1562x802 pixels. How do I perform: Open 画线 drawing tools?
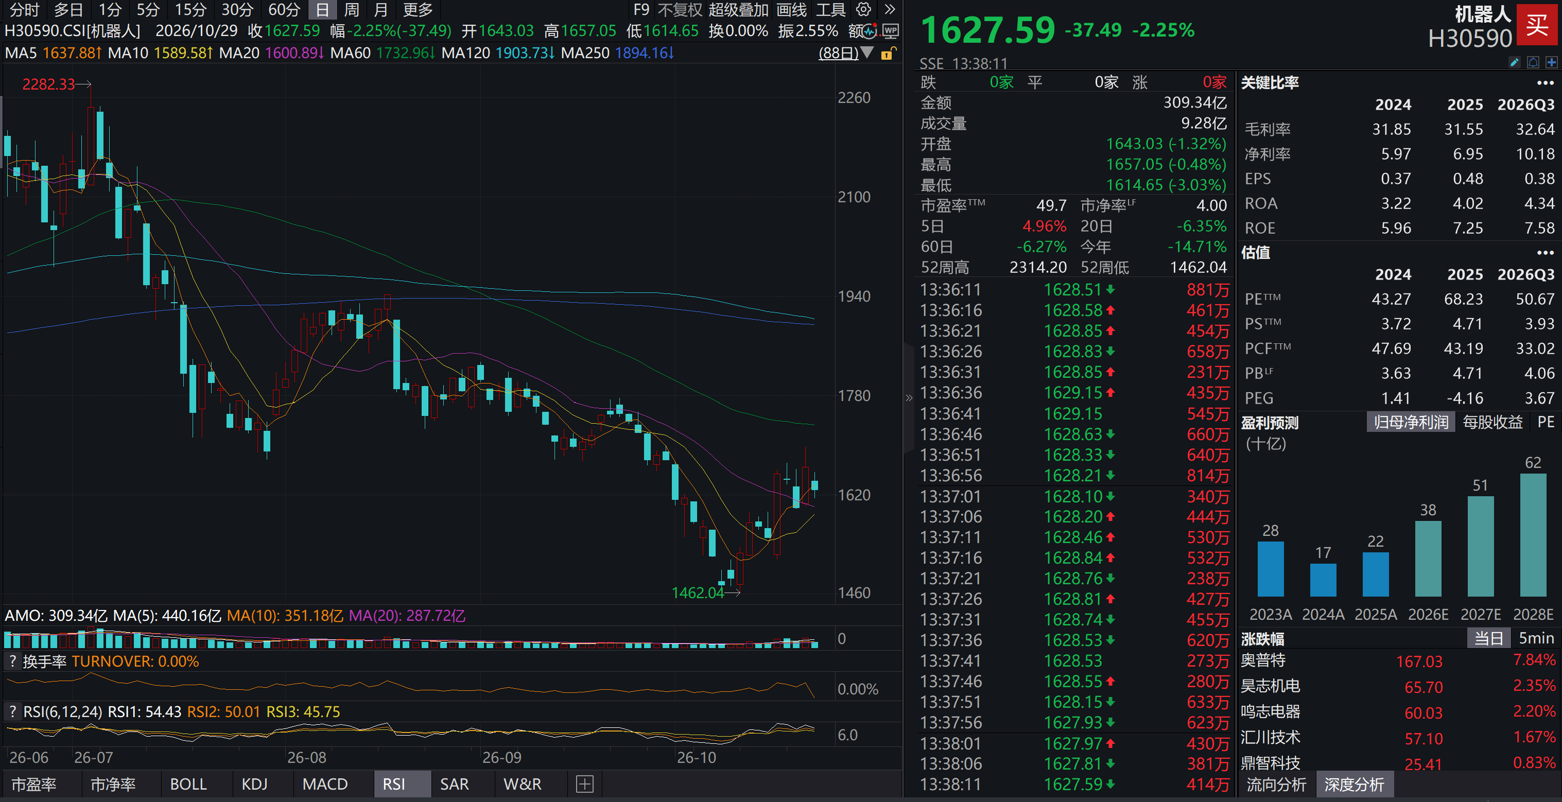[791, 10]
